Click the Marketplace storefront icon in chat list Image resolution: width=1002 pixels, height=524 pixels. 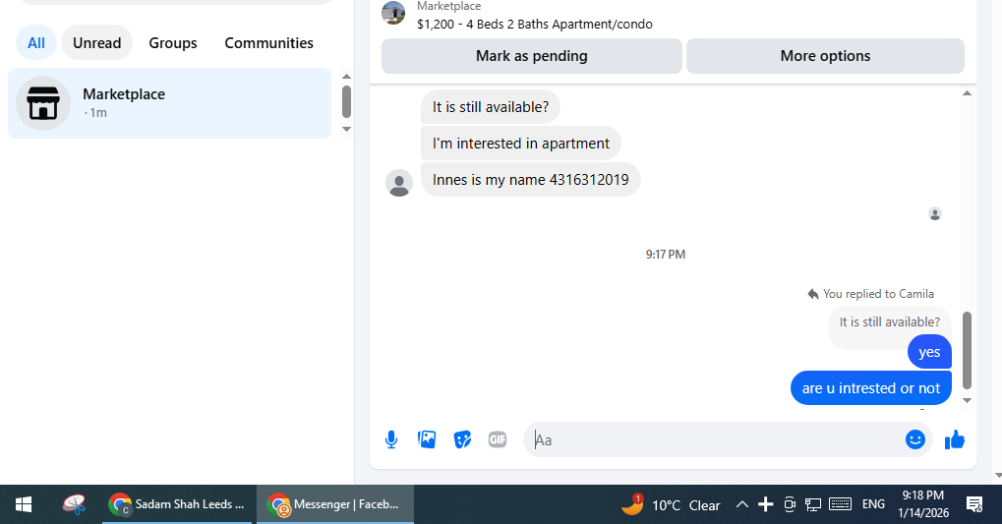coord(43,103)
